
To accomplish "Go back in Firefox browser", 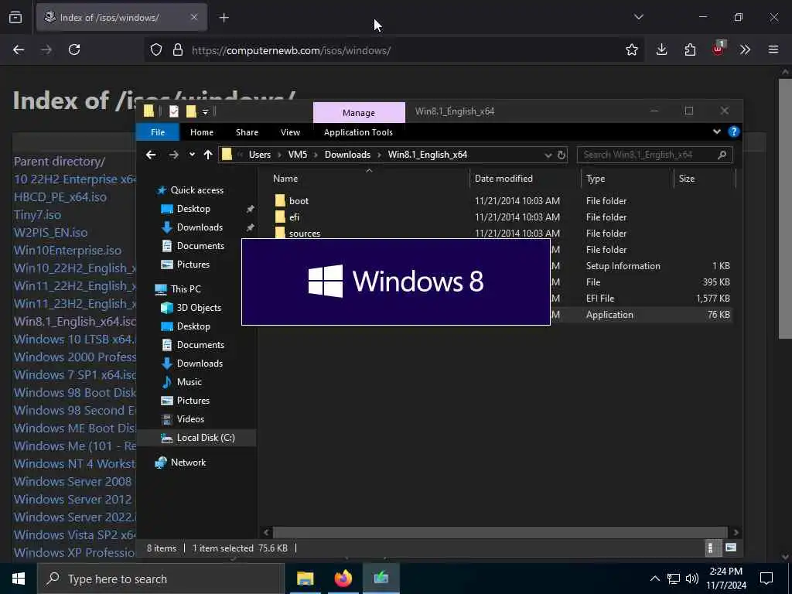I will coord(19,49).
